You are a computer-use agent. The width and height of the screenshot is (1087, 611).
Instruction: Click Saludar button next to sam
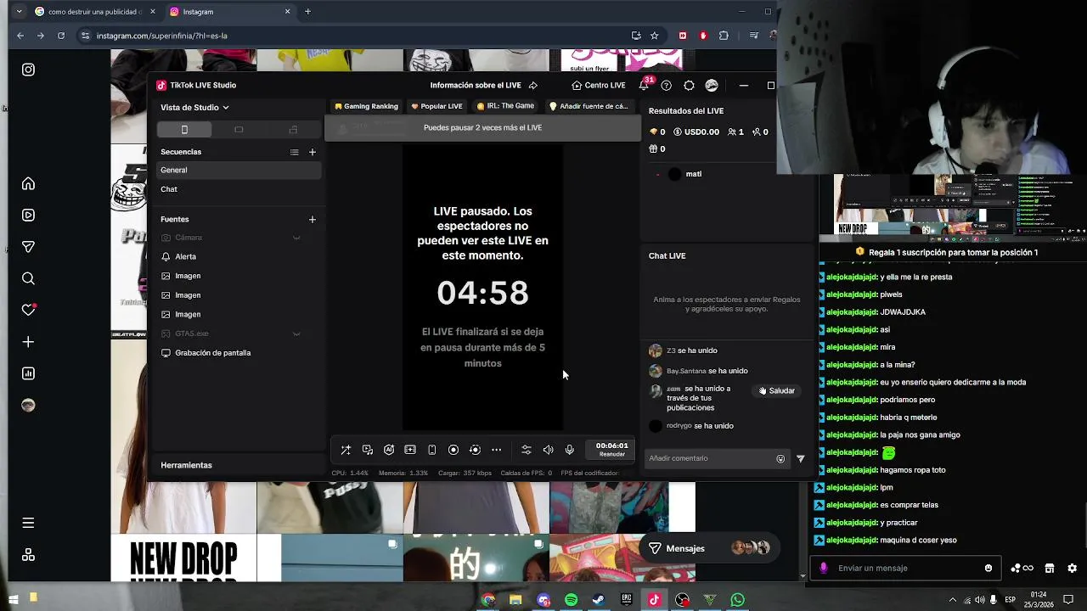[x=777, y=391]
